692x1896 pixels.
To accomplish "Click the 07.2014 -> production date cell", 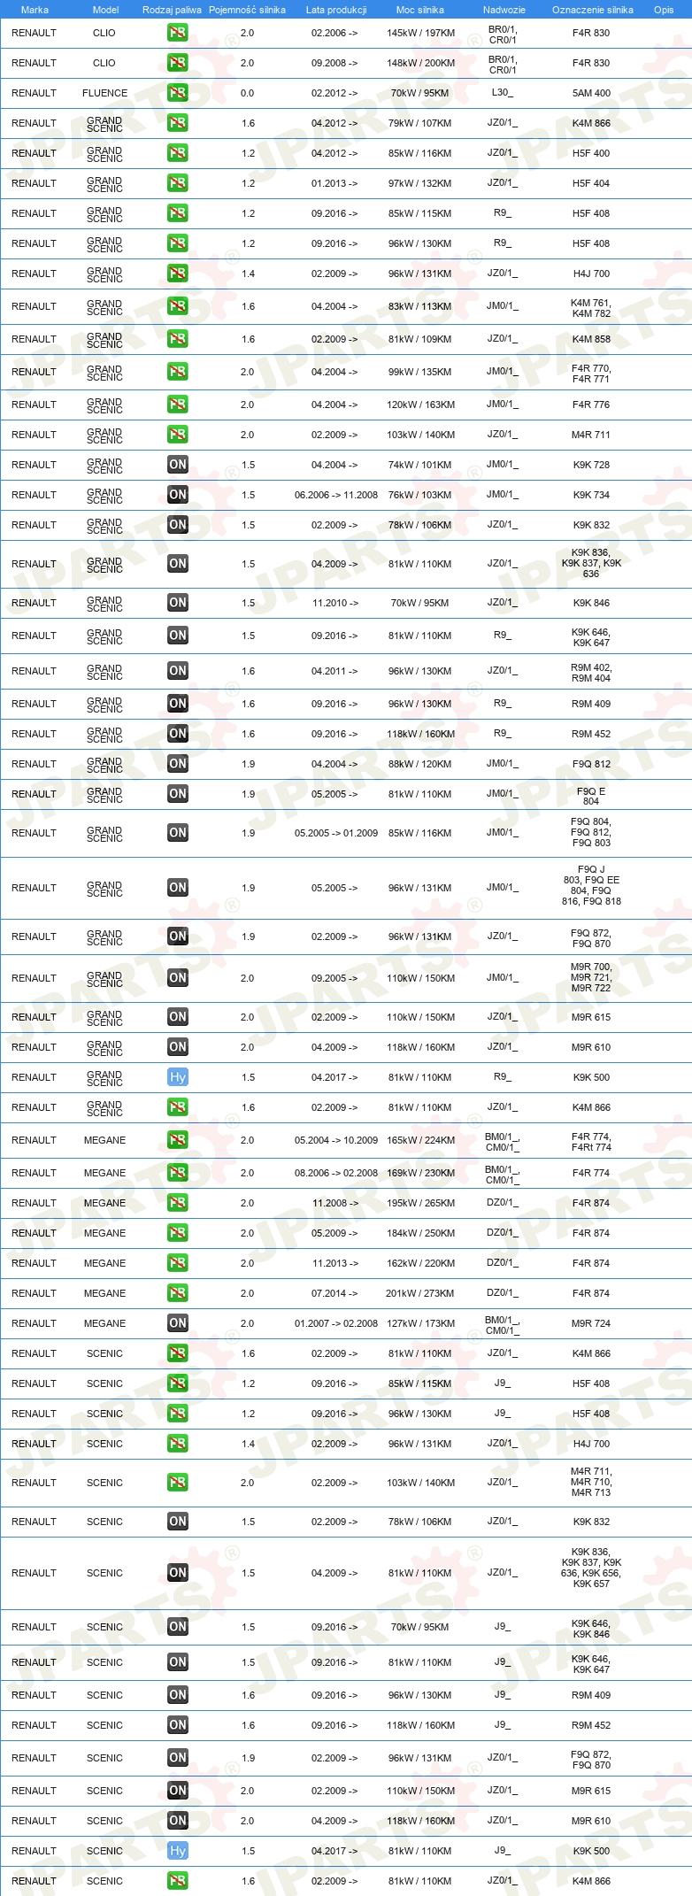I will [334, 1293].
